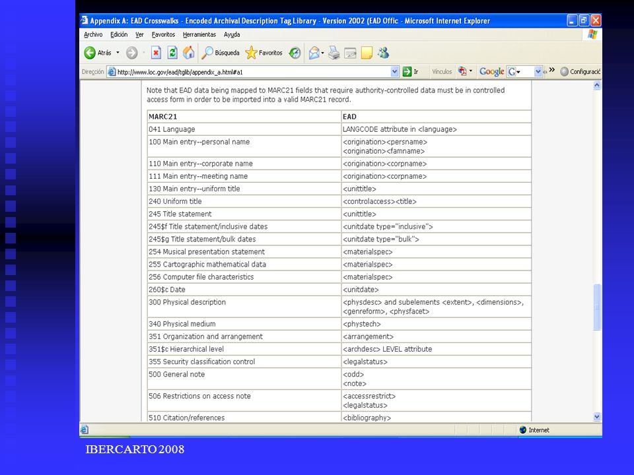Click the Windows flag logo

tap(592, 34)
